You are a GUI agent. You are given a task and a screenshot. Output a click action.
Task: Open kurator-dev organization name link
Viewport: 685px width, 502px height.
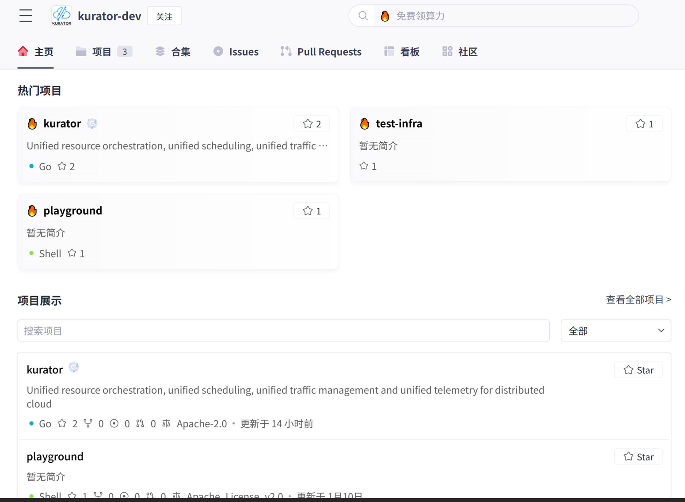point(110,16)
